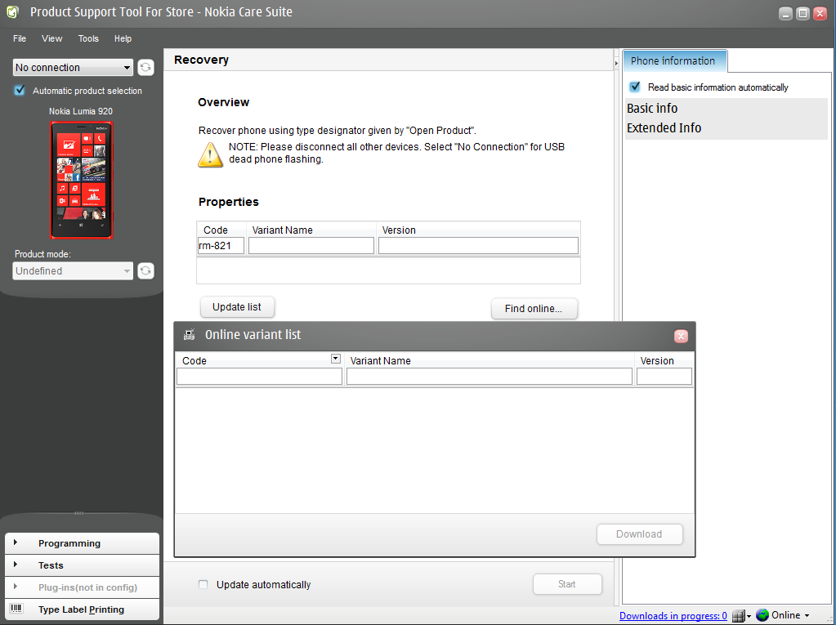Minimize the Nokia Care Suite window
Image resolution: width=836 pixels, height=625 pixels.
(785, 13)
